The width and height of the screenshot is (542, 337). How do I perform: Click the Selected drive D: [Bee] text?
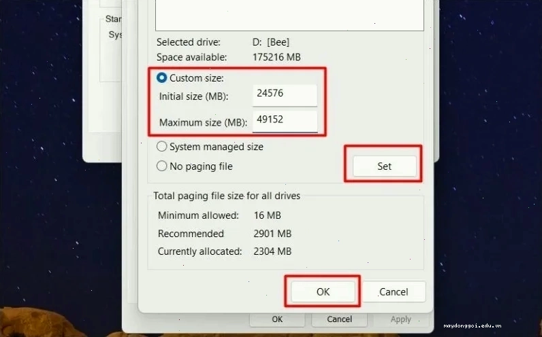pos(271,42)
